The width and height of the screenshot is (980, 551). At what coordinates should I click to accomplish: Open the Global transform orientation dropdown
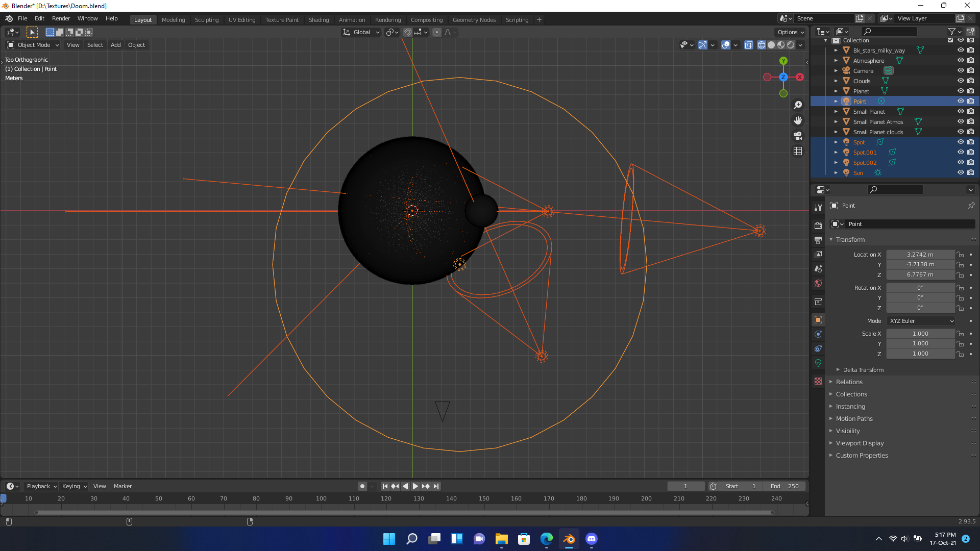[361, 32]
